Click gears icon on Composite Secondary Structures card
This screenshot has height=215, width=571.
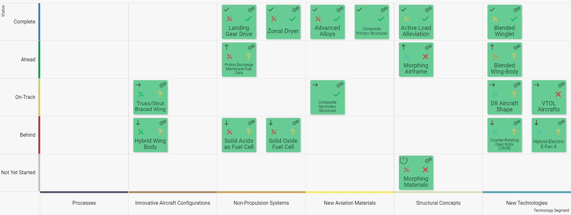click(x=340, y=85)
